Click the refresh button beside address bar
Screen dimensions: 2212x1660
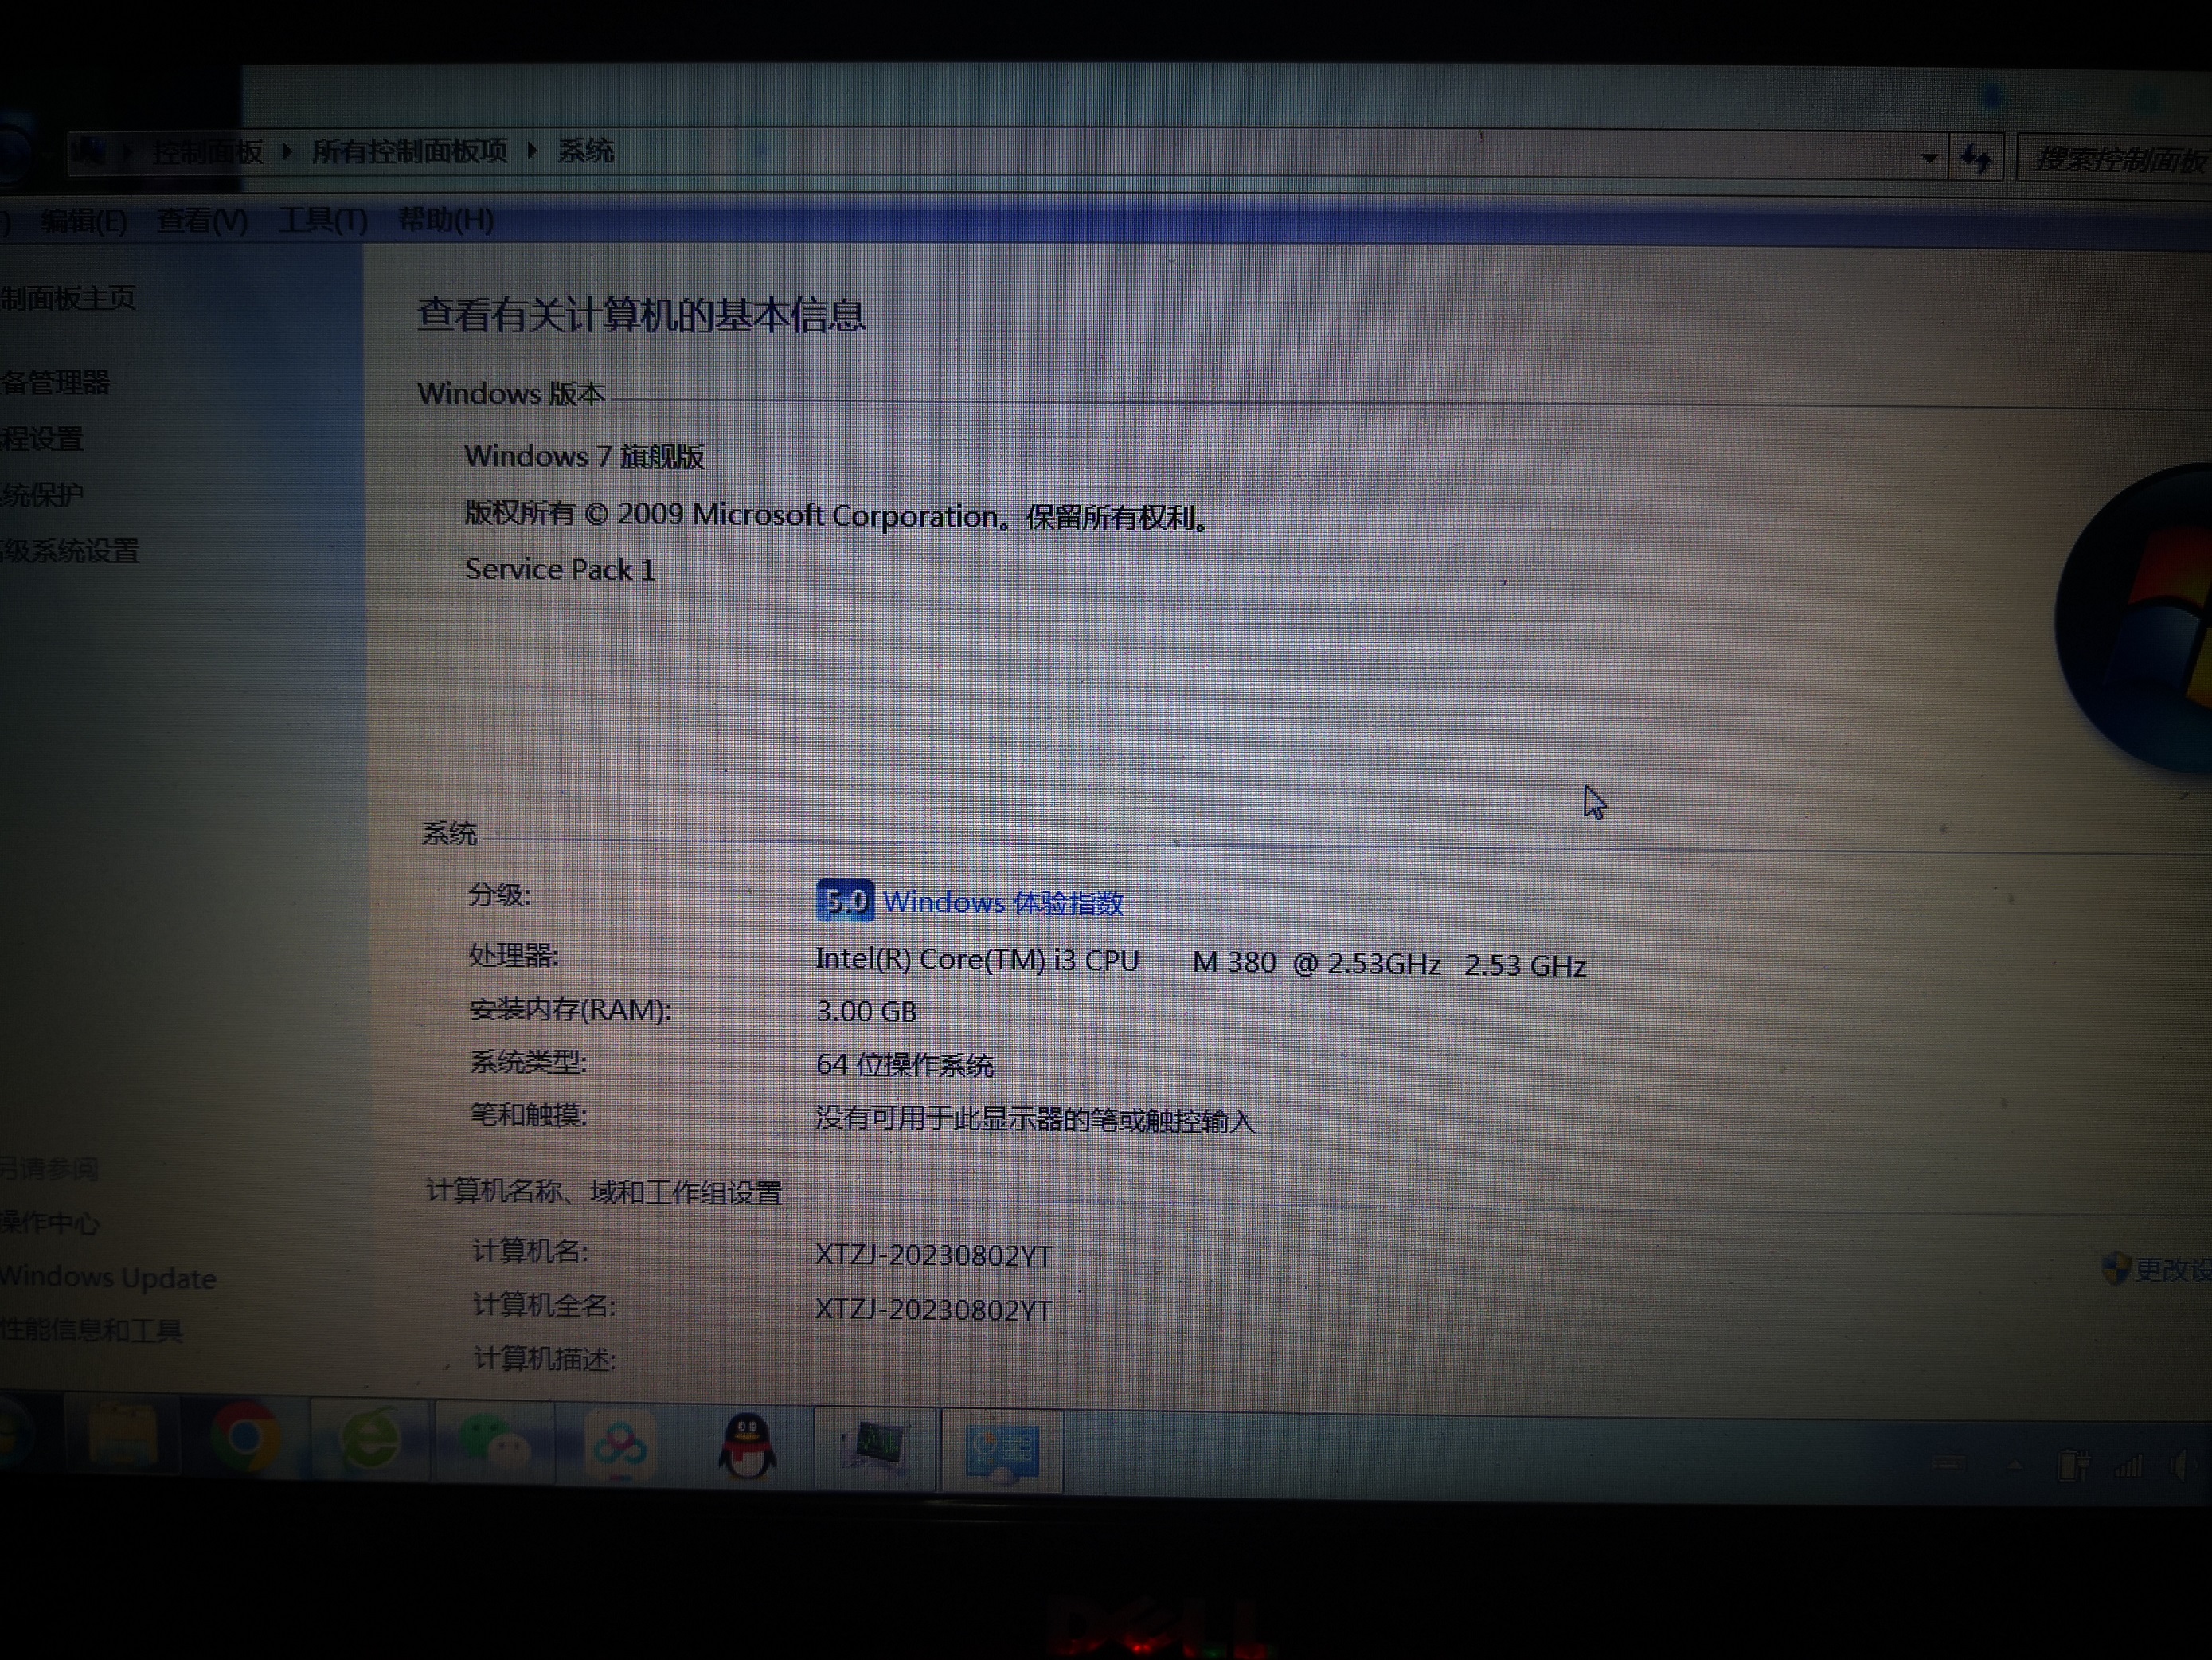click(x=1976, y=158)
